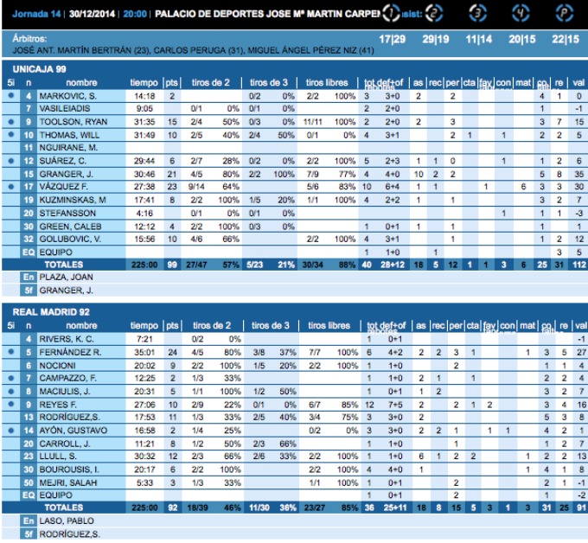The image size is (588, 543).
Task: Click player name RIVERS, K. C.
Action: coord(67,339)
